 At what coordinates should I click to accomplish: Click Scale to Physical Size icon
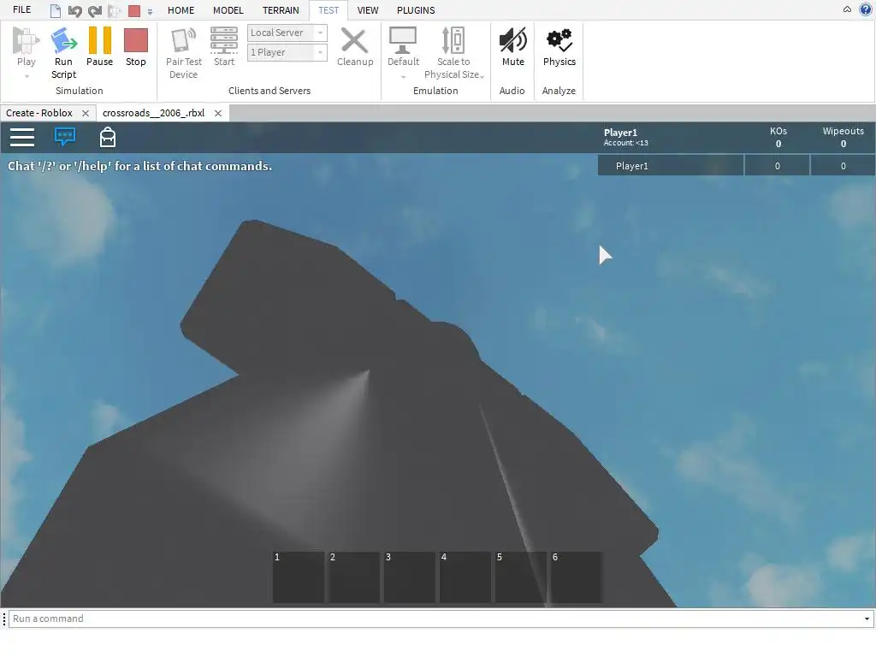[x=453, y=40]
